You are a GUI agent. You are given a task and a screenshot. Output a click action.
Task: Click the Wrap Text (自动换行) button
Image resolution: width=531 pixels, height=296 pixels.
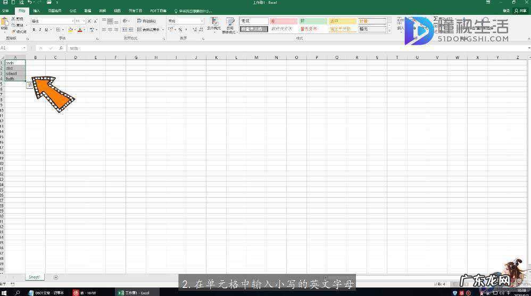tap(147, 21)
